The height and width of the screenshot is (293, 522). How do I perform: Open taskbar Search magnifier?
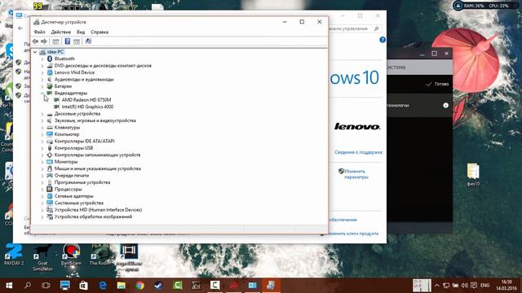pos(28,286)
